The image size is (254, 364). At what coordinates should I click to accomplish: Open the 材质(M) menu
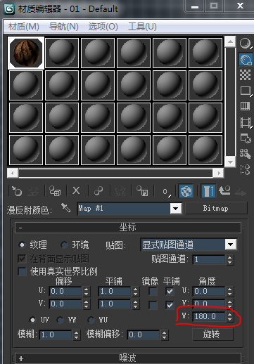point(24,27)
